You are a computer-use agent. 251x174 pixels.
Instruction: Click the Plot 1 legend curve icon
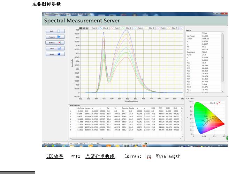point(112,28)
